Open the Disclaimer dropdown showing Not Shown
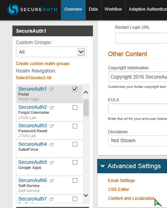The height and width of the screenshot is (208, 167). (138, 140)
